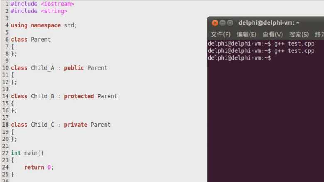
Task: Maximize the terminal window
Action: tap(230, 23)
